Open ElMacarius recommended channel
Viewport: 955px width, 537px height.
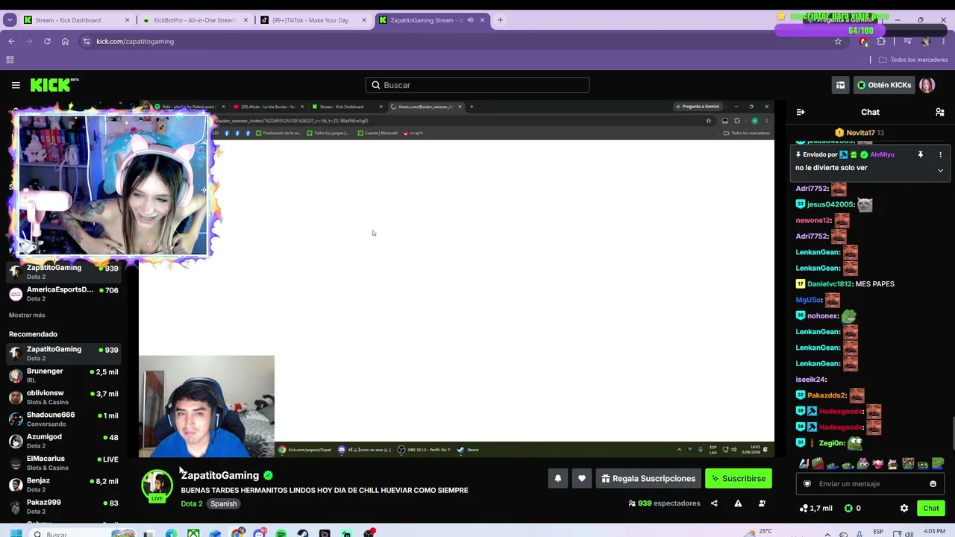point(64,463)
